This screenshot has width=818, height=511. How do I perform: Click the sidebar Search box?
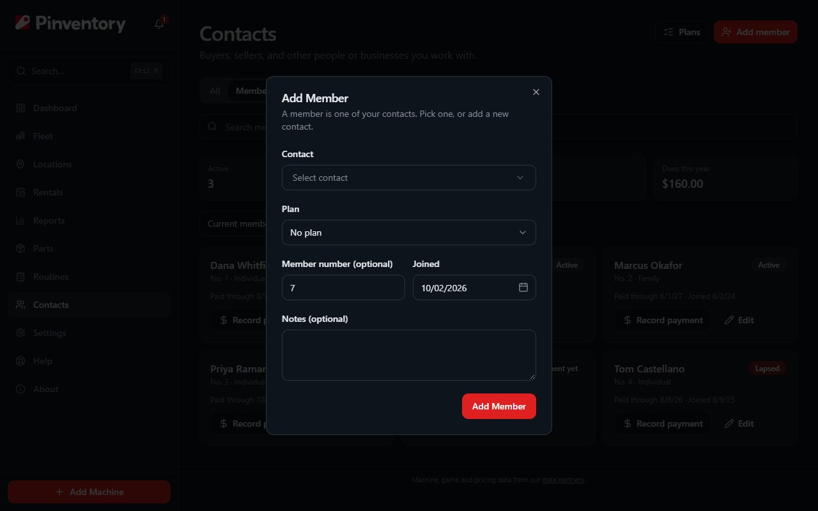coord(89,71)
